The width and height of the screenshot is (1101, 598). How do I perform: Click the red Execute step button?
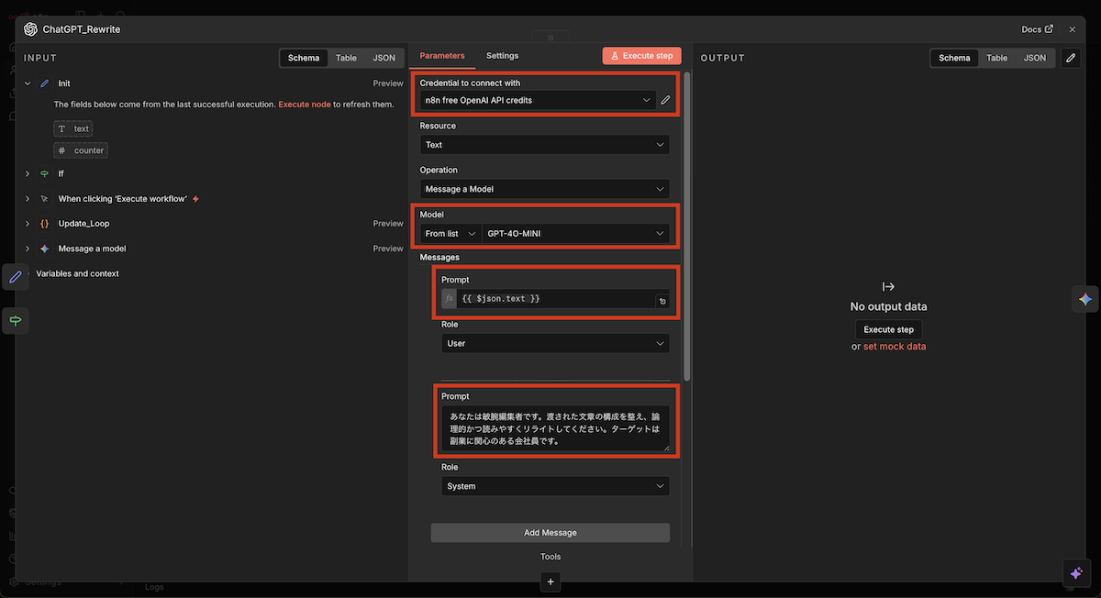click(642, 56)
